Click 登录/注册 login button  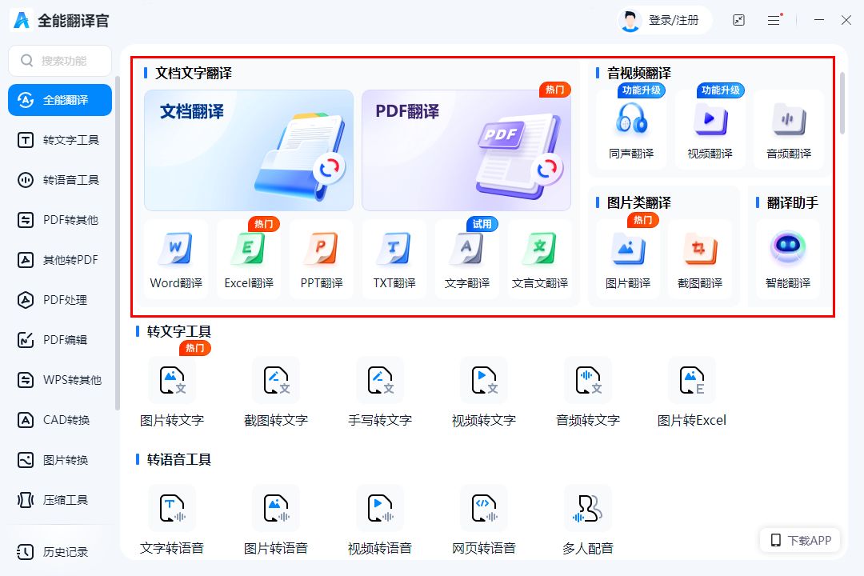click(x=674, y=20)
